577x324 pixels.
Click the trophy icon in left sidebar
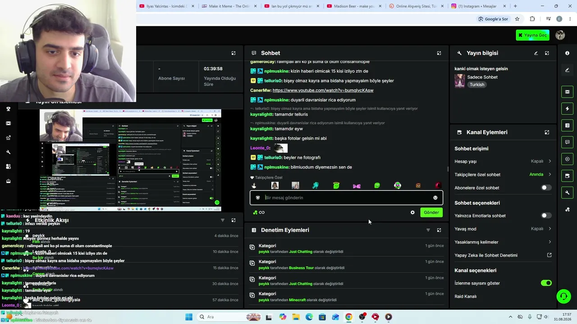coord(8,109)
